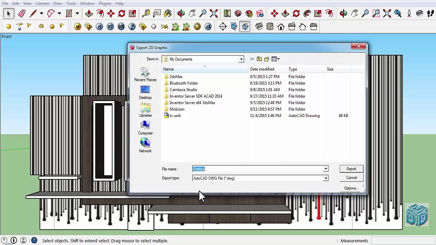Select the 'Bluetooth Folder' row
The width and height of the screenshot is (436, 245).
263,83
